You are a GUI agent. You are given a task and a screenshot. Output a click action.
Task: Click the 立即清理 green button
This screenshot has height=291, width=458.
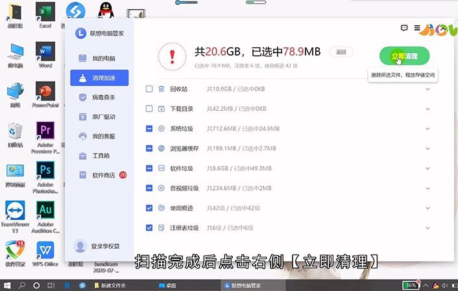coord(404,56)
